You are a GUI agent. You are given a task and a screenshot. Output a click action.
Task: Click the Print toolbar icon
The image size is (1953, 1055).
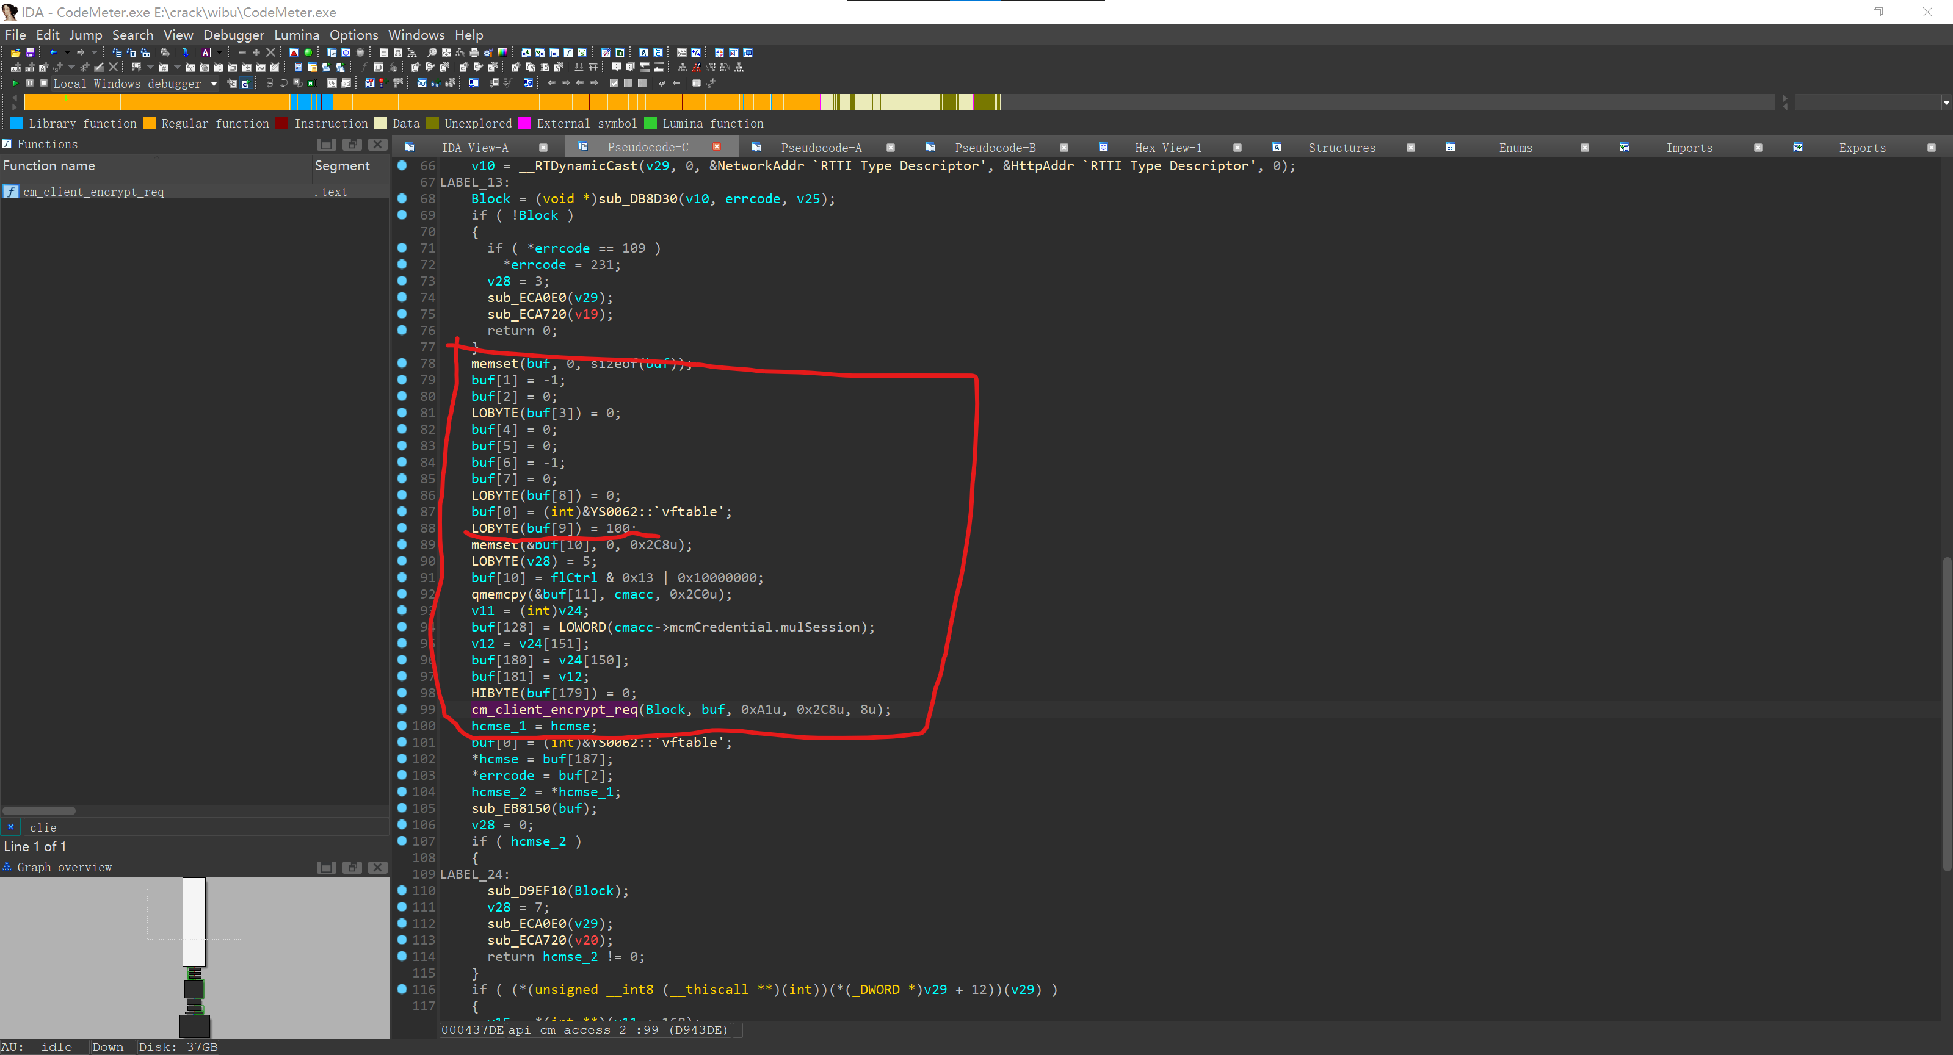tap(474, 52)
